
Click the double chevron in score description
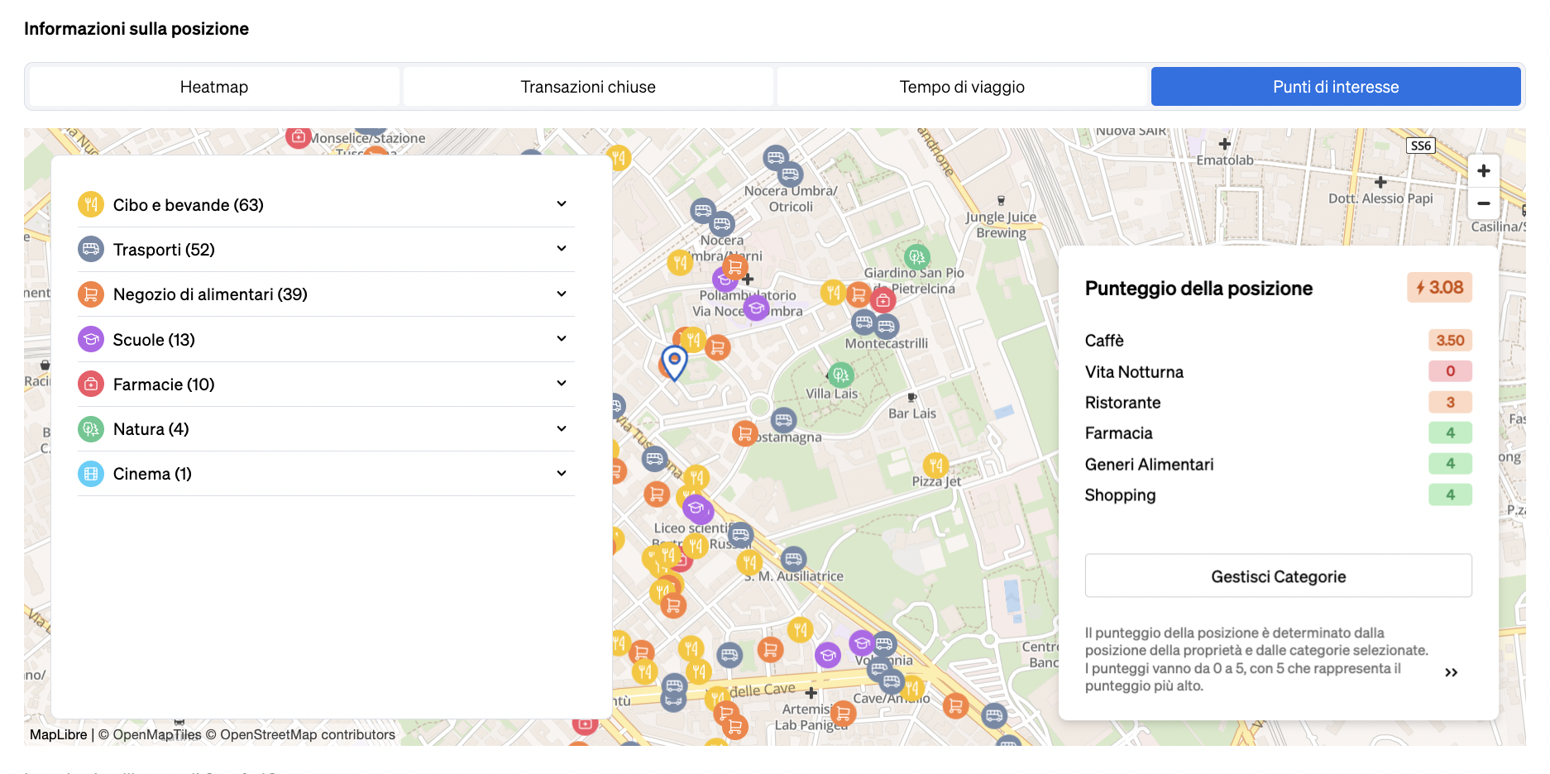(1451, 672)
